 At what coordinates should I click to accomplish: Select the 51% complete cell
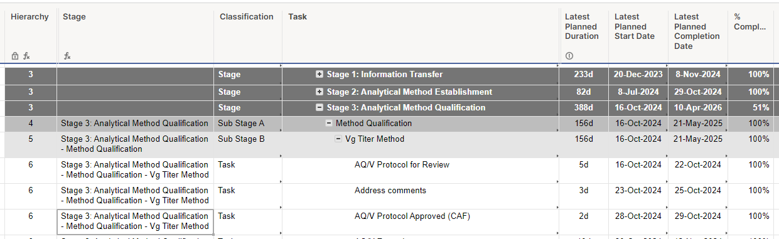click(x=751, y=107)
